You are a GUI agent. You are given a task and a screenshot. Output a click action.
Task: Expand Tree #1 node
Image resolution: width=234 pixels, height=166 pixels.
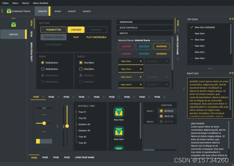coord(76,112)
